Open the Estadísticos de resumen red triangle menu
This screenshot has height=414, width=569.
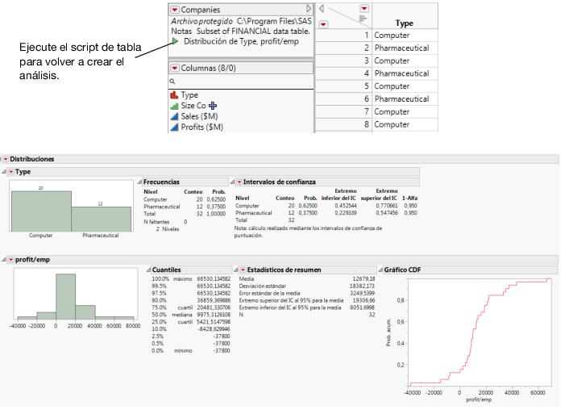coord(243,270)
